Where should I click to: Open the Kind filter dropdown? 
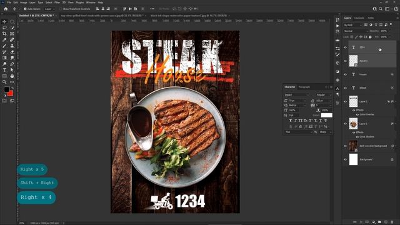tap(352, 25)
